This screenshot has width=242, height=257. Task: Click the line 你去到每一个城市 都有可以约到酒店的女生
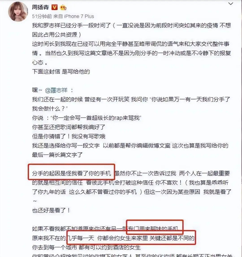click(86, 247)
